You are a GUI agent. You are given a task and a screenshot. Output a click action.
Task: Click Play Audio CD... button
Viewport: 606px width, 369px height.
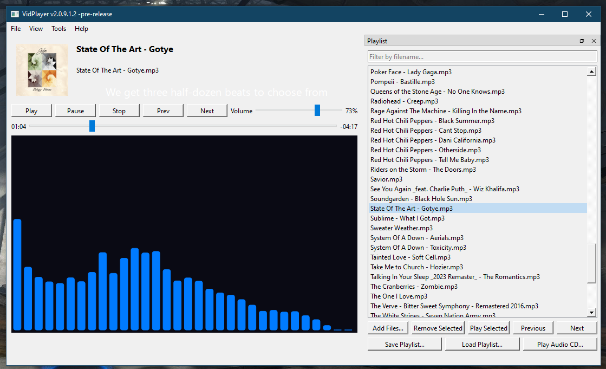point(560,345)
